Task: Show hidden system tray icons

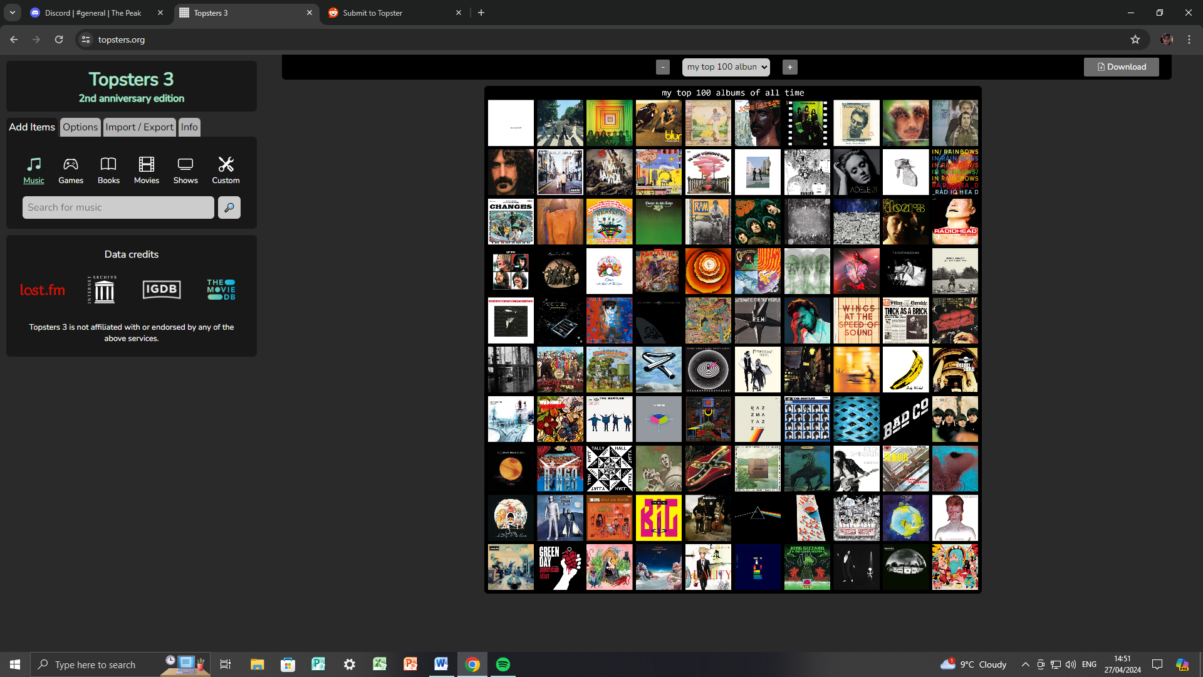Action: coord(1025,664)
